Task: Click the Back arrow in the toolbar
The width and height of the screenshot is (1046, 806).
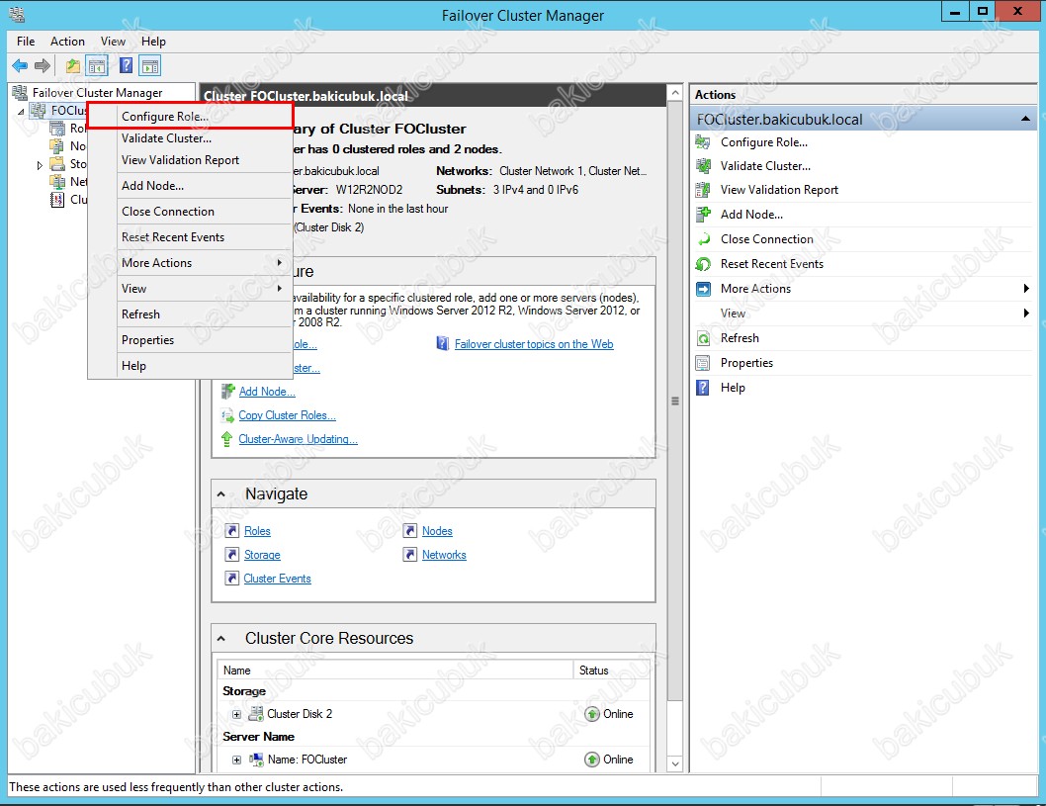Action: pos(20,65)
